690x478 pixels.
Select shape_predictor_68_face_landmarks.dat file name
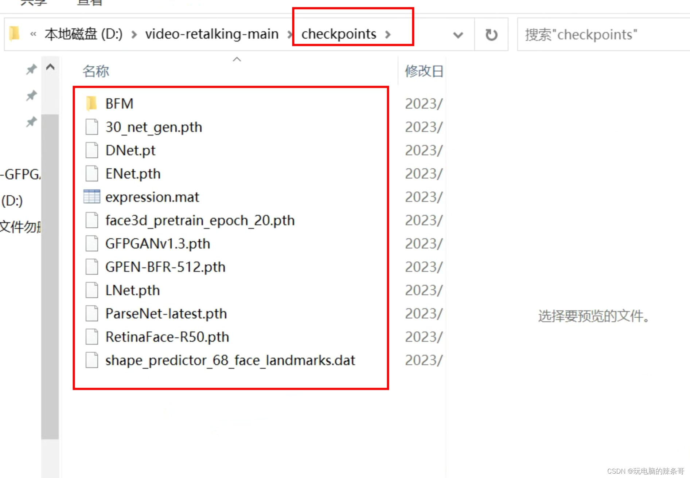(x=230, y=360)
